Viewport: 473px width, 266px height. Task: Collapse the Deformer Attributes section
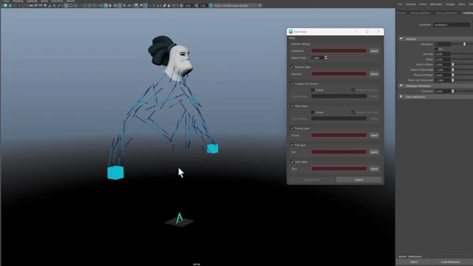401,86
